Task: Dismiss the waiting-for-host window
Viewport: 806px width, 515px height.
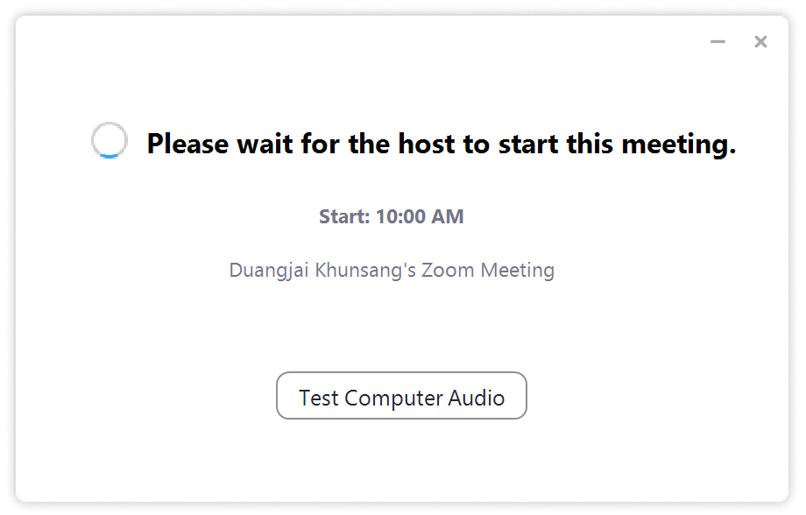Action: coord(760,42)
